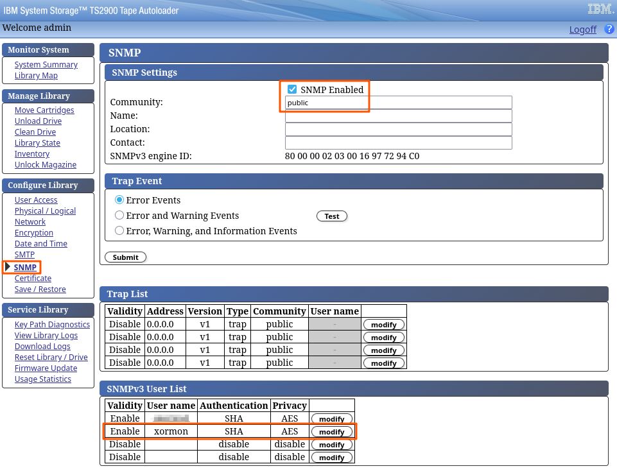The image size is (617, 473).
Task: Select the Error Events radio button
Action: [x=119, y=200]
